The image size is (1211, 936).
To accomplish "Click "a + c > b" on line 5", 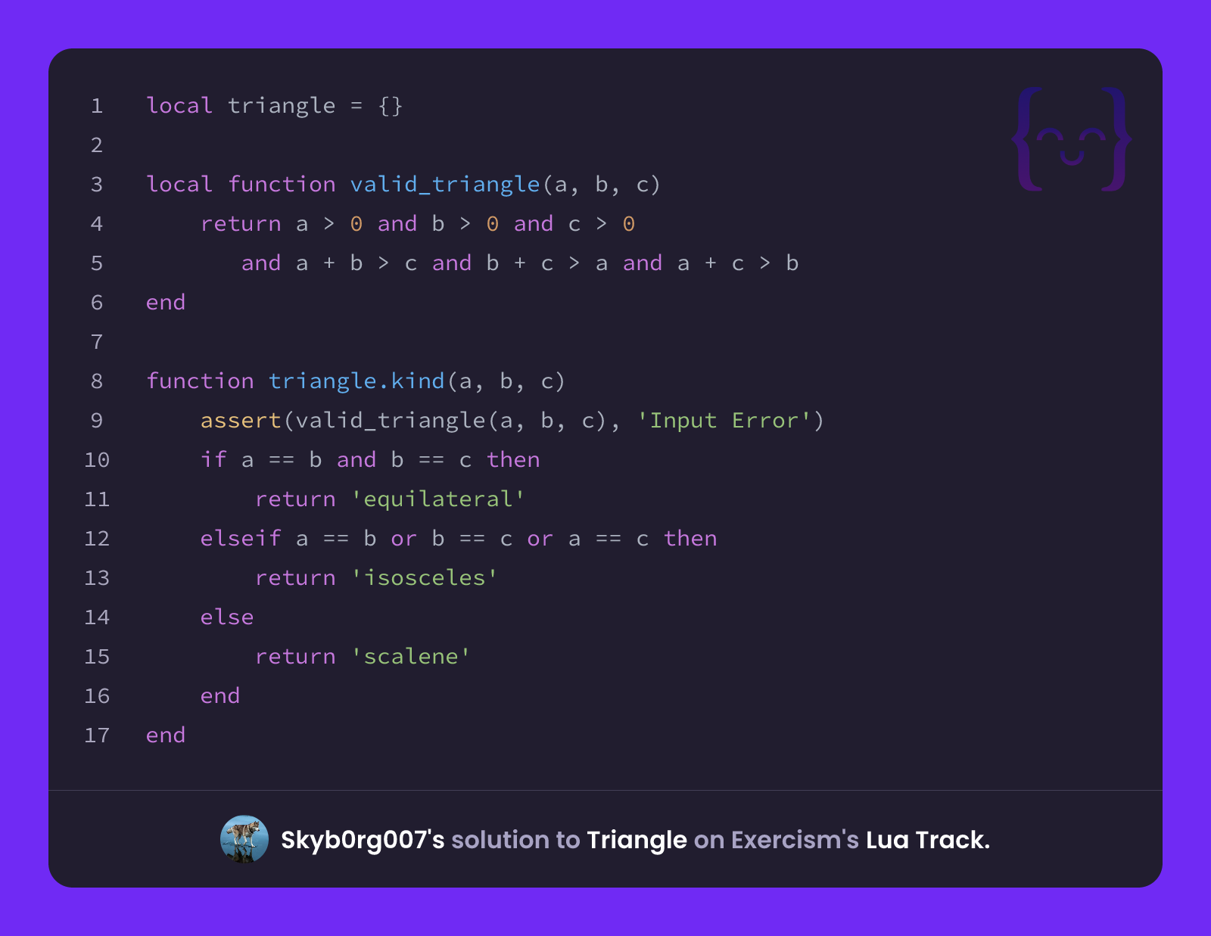I will pyautogui.click(x=738, y=263).
